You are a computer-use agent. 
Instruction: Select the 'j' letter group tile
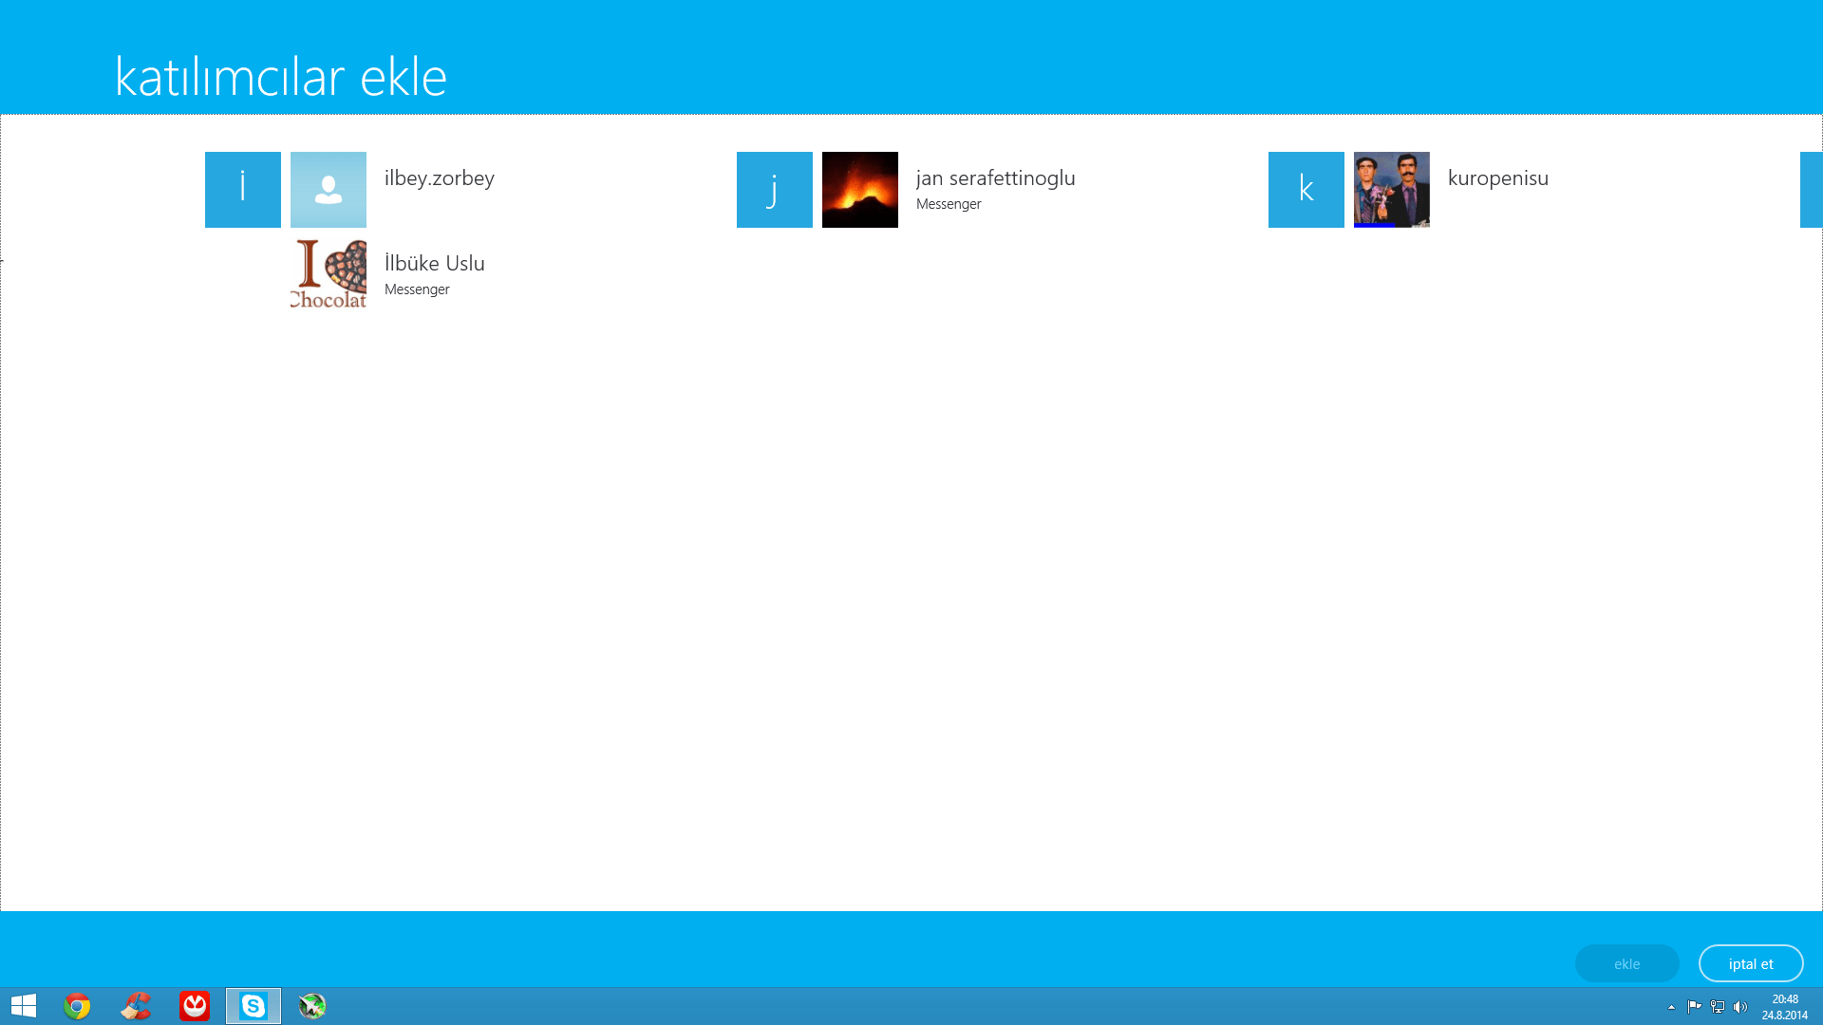click(x=774, y=190)
